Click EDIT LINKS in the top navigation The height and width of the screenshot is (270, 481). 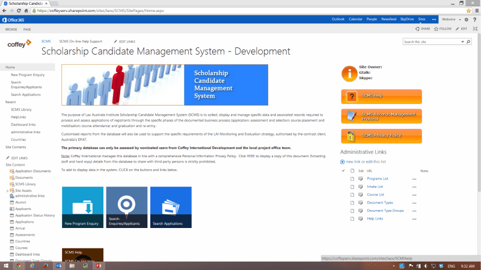pyautogui.click(x=124, y=41)
